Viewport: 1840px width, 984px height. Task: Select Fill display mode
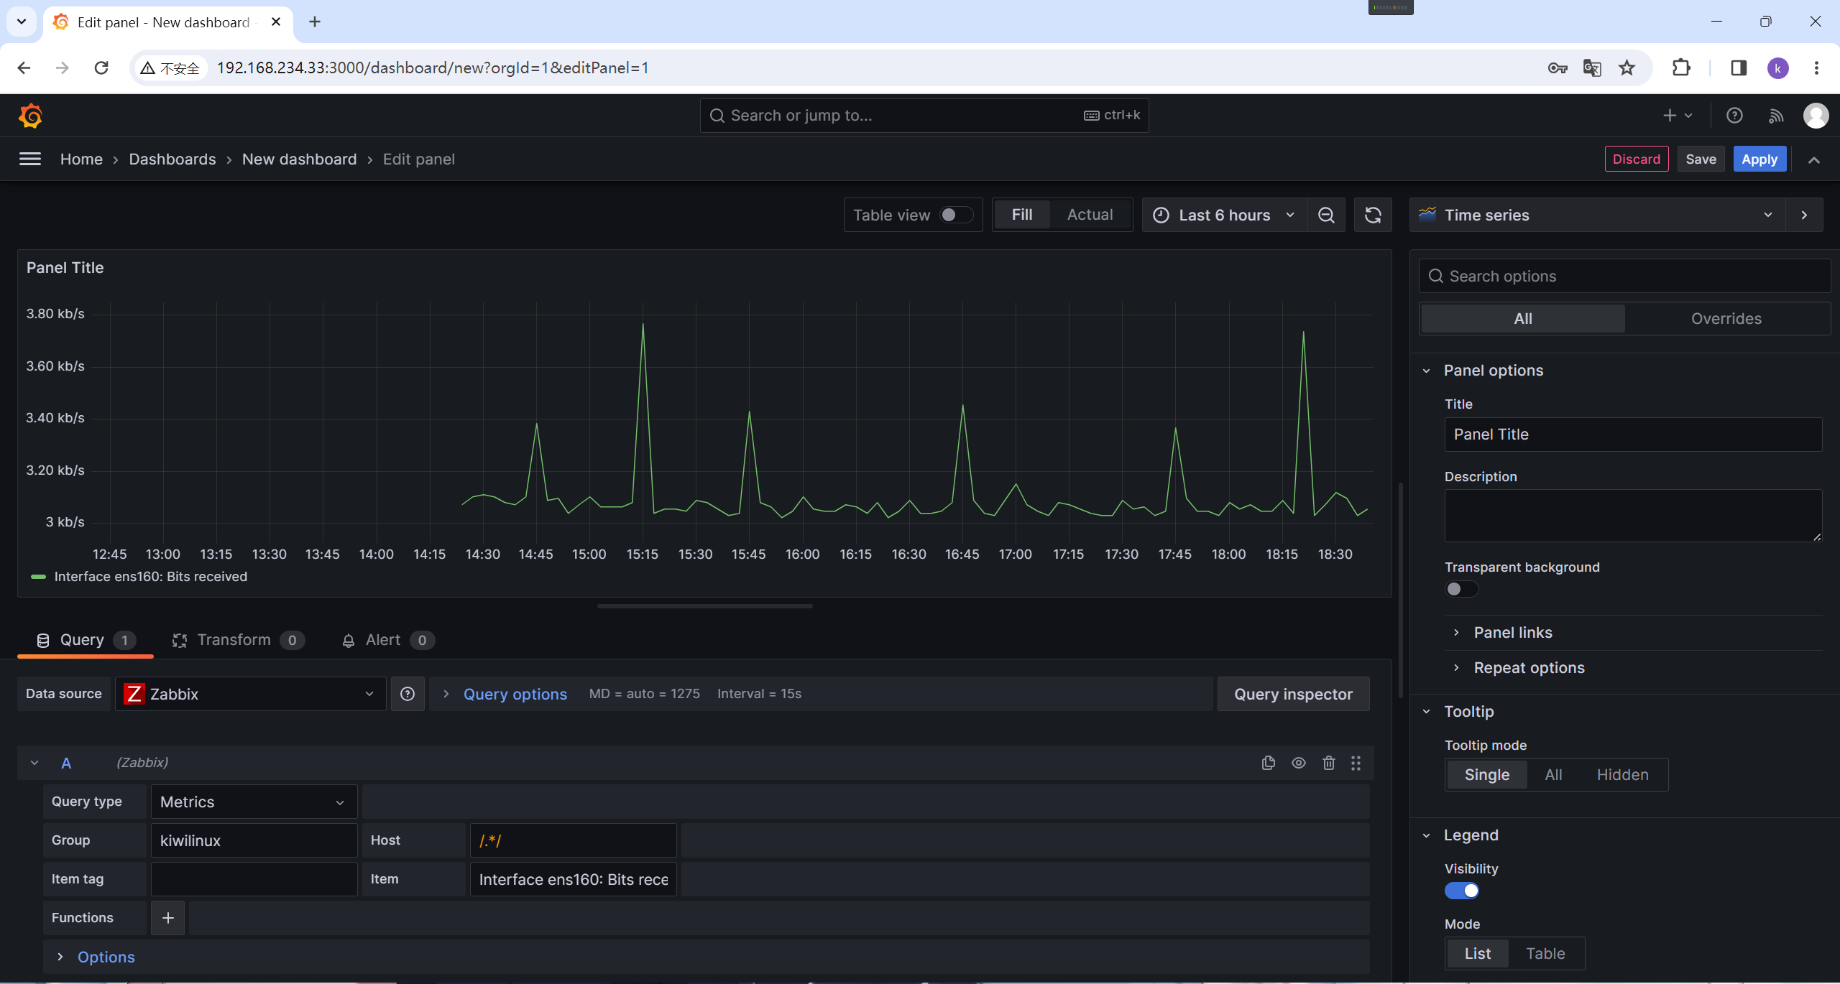pos(1021,215)
